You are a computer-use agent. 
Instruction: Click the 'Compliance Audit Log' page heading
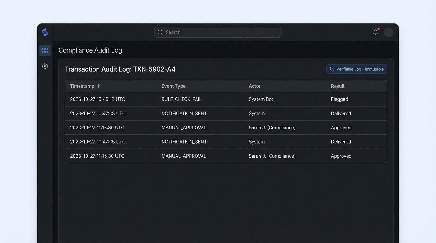[x=90, y=50]
